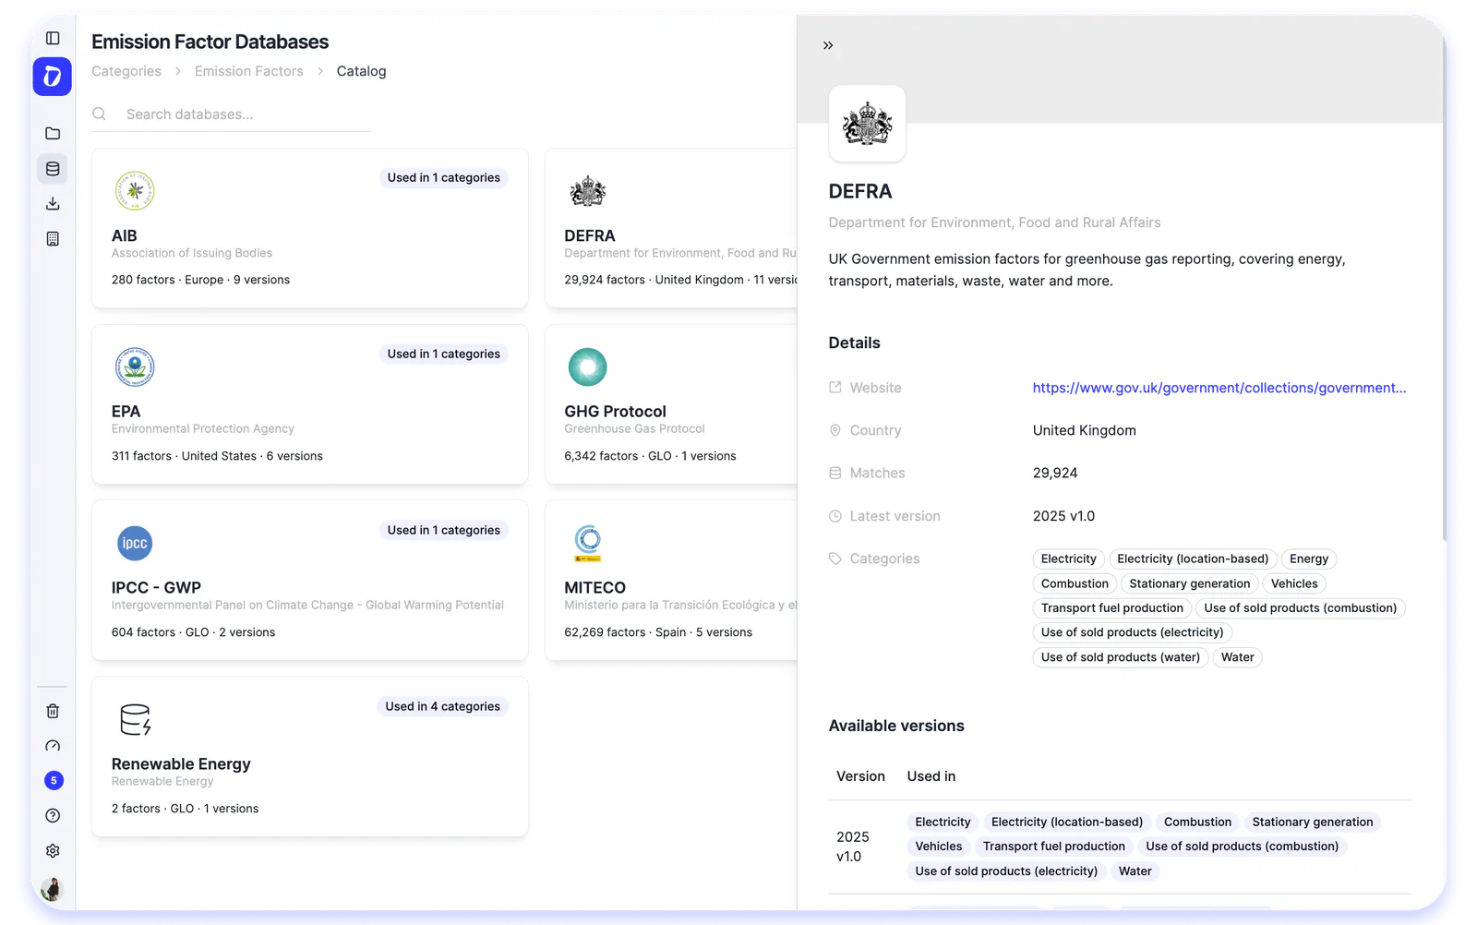Click the Version column header
The image size is (1477, 925).
[x=860, y=776]
